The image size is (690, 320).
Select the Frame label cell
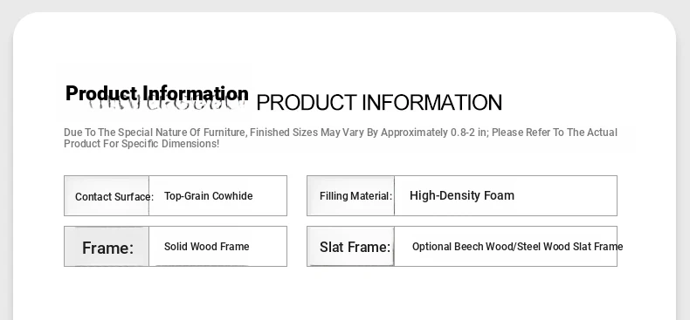click(107, 246)
